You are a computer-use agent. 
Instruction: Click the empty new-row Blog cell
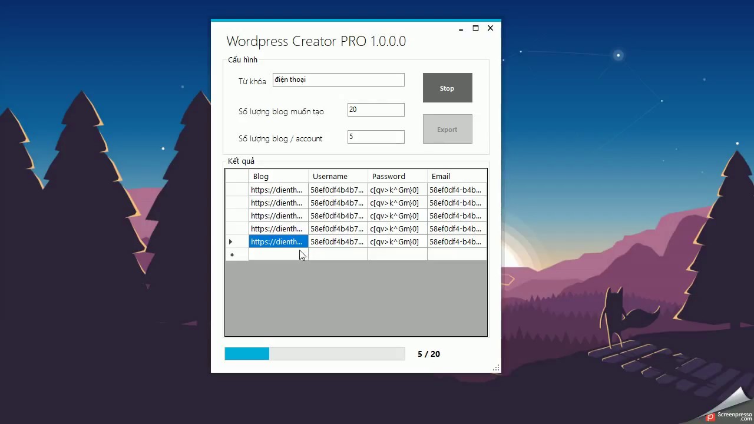pyautogui.click(x=278, y=254)
